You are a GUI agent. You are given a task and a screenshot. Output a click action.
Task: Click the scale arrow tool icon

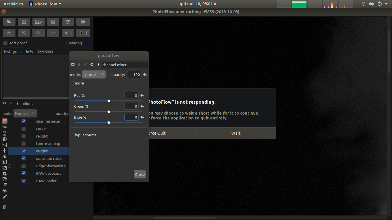point(5,185)
